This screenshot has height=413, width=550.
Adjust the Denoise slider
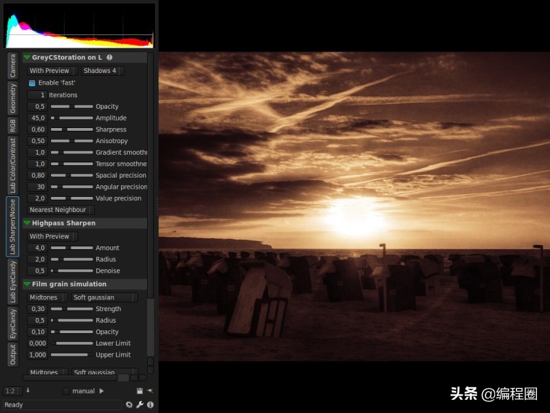(72, 271)
